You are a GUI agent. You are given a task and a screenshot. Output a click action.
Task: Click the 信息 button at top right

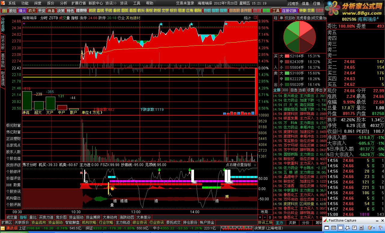pos(305,3)
